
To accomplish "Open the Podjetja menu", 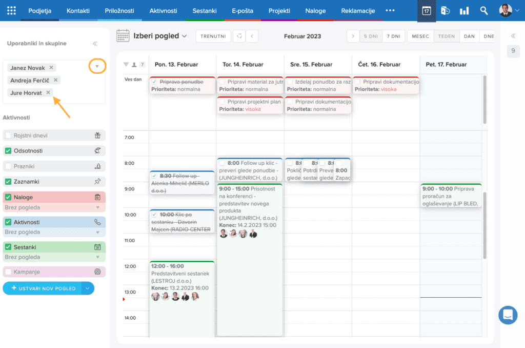I will coord(39,11).
